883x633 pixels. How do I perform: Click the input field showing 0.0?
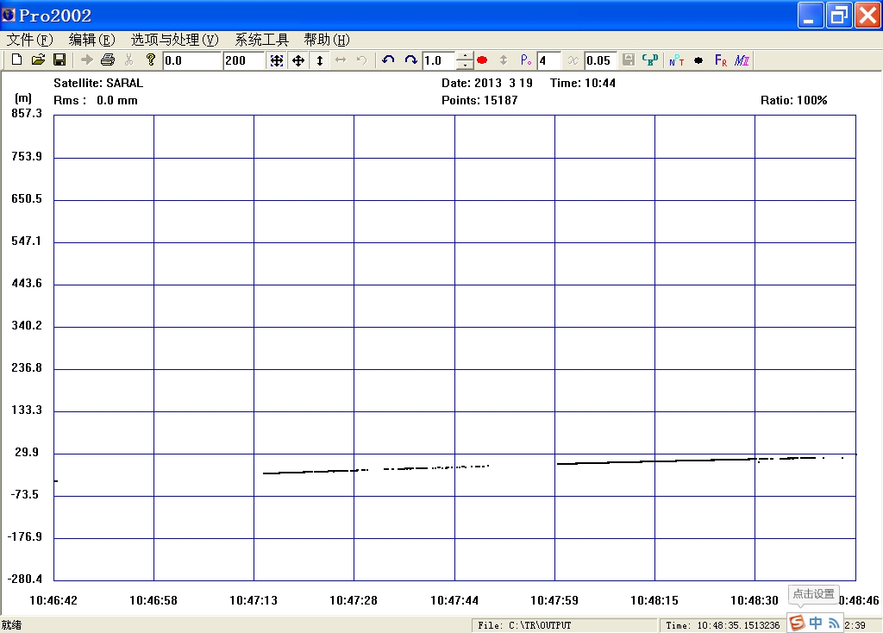click(x=192, y=60)
